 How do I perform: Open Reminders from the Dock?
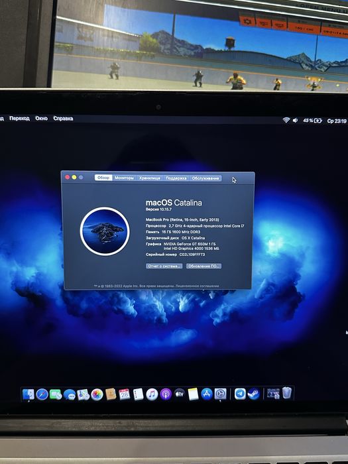point(138,394)
